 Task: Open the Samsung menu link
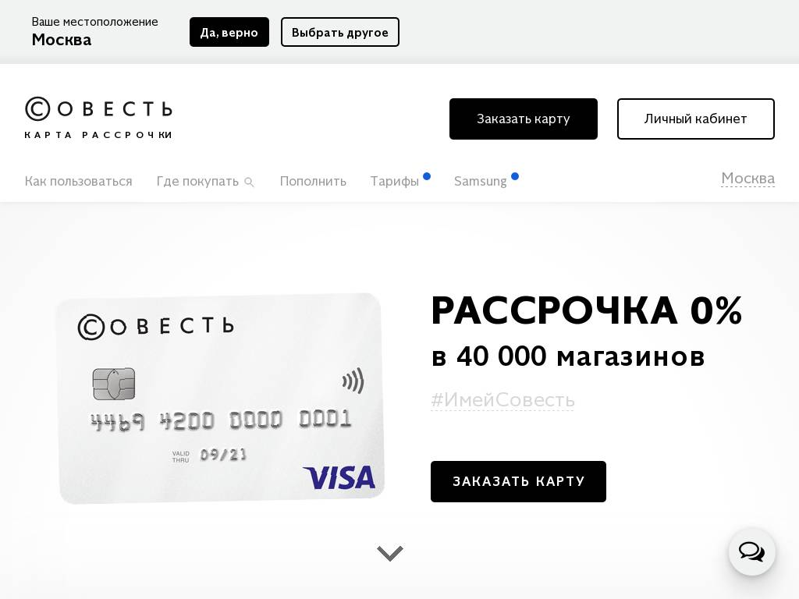tap(480, 181)
